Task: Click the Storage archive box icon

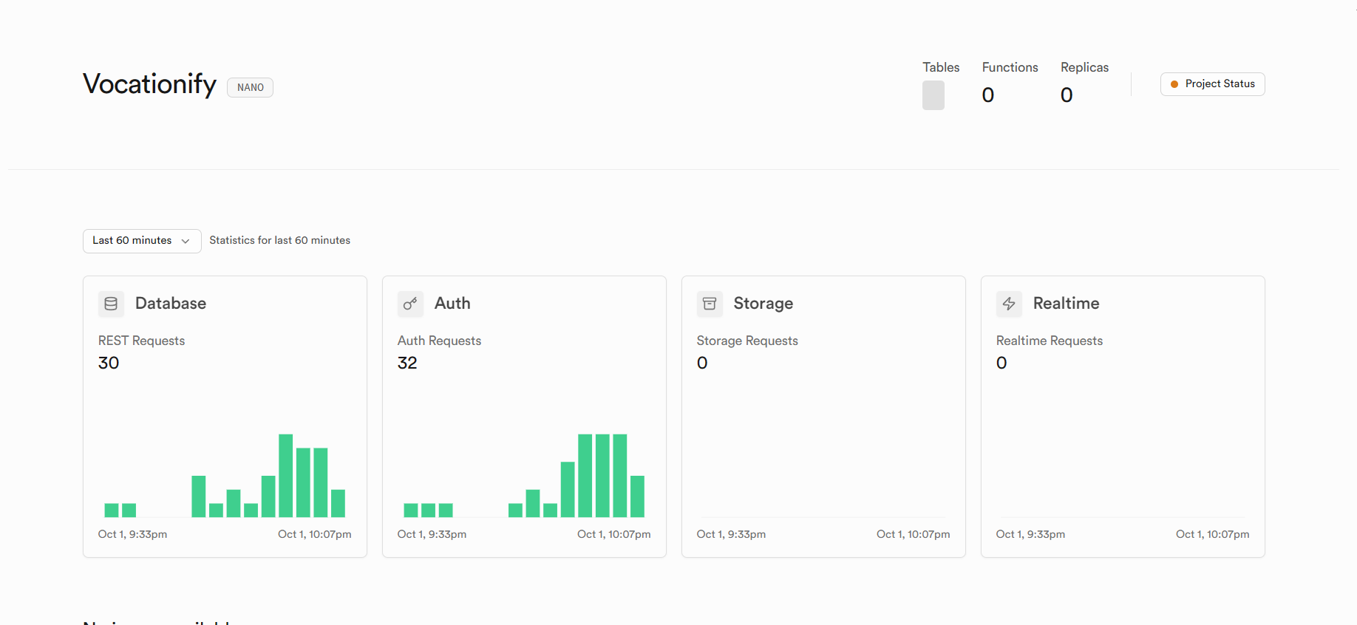Action: [710, 304]
